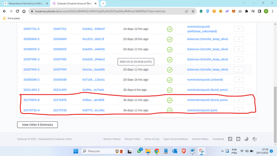Open the system tray volume icon
This screenshot has width=277, height=156.
(x=247, y=151)
